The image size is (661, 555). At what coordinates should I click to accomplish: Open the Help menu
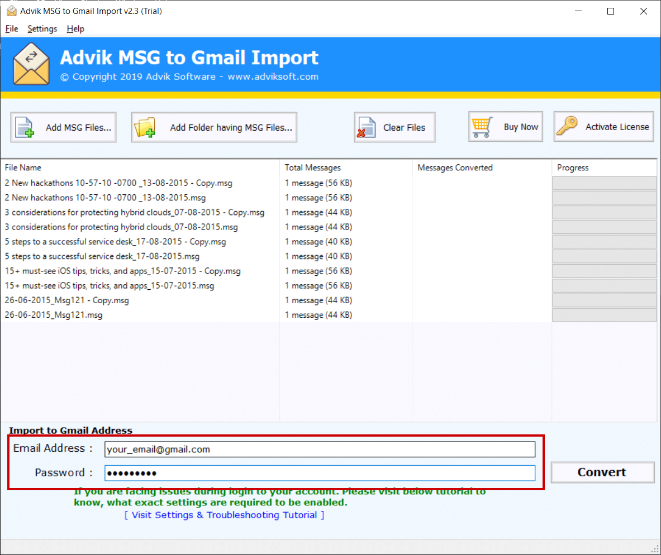75,28
